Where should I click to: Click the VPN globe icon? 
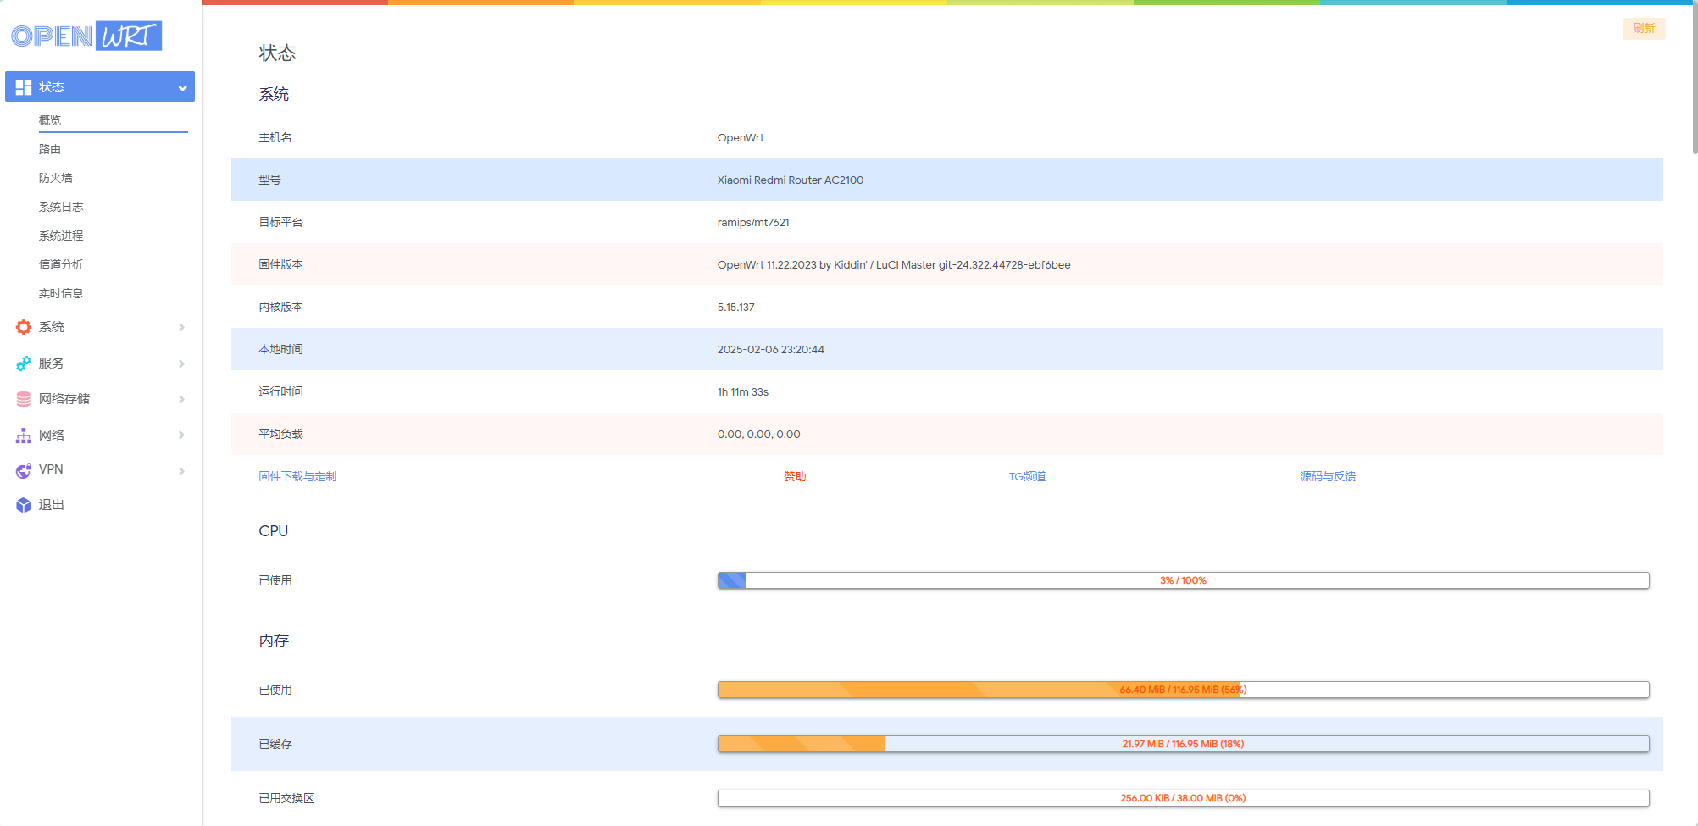pos(24,470)
